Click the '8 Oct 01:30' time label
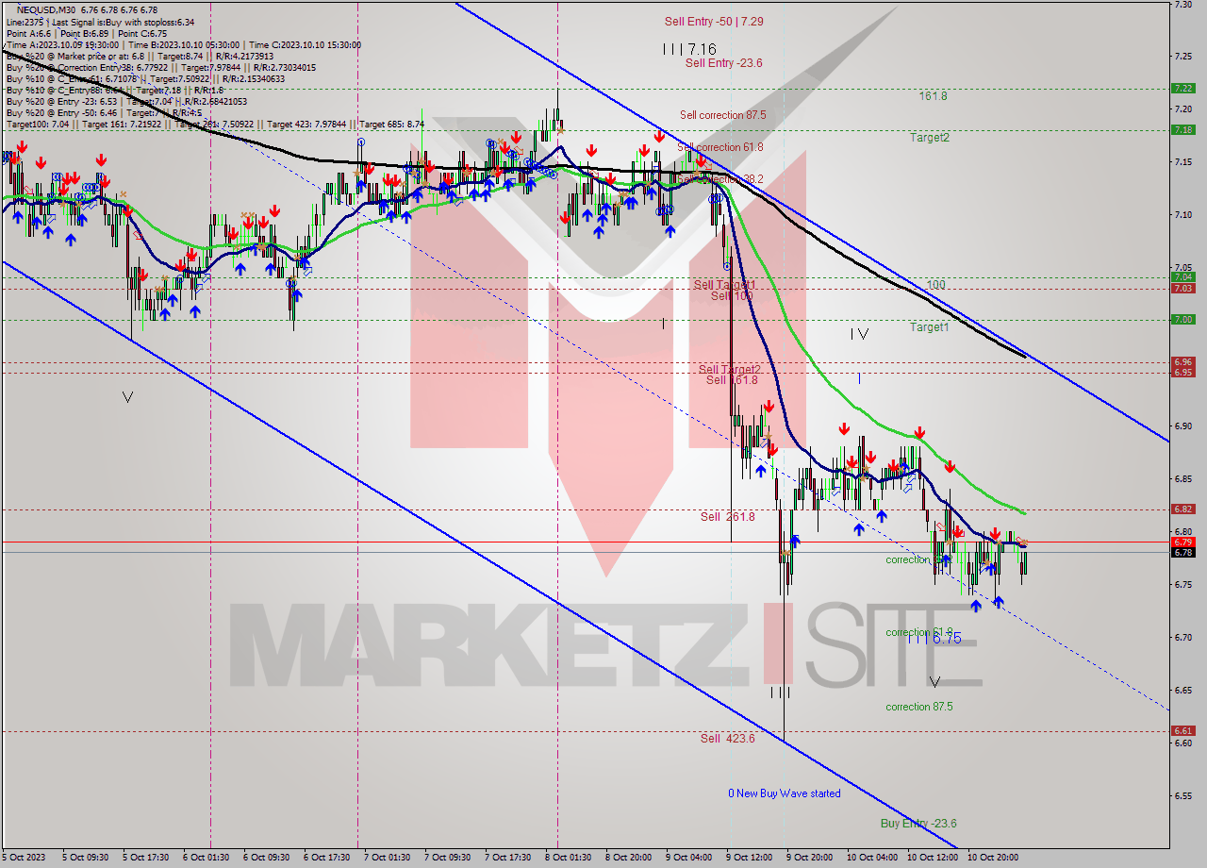1207x868 pixels. 566,858
